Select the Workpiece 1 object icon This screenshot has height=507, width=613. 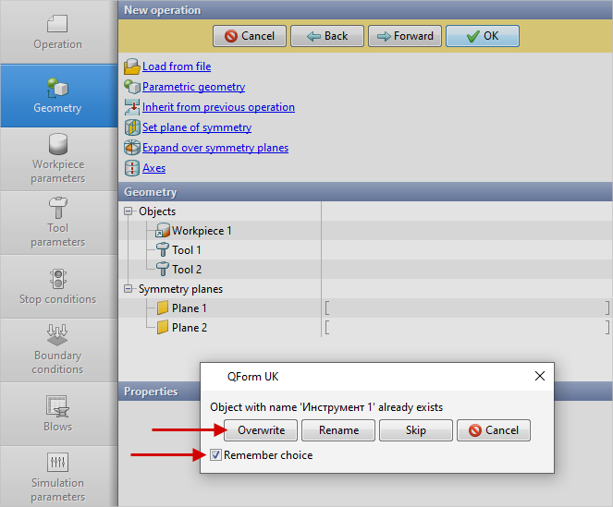pyautogui.click(x=163, y=231)
